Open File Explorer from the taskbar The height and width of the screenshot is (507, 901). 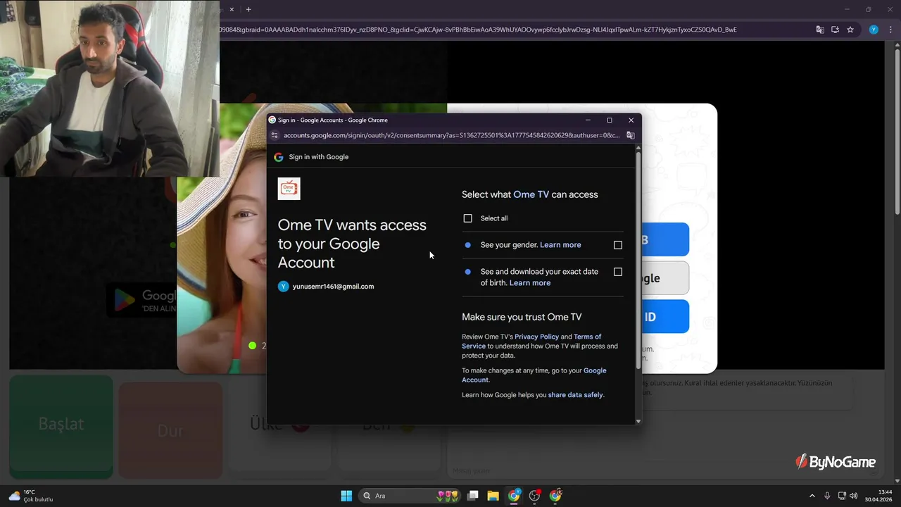[493, 496]
